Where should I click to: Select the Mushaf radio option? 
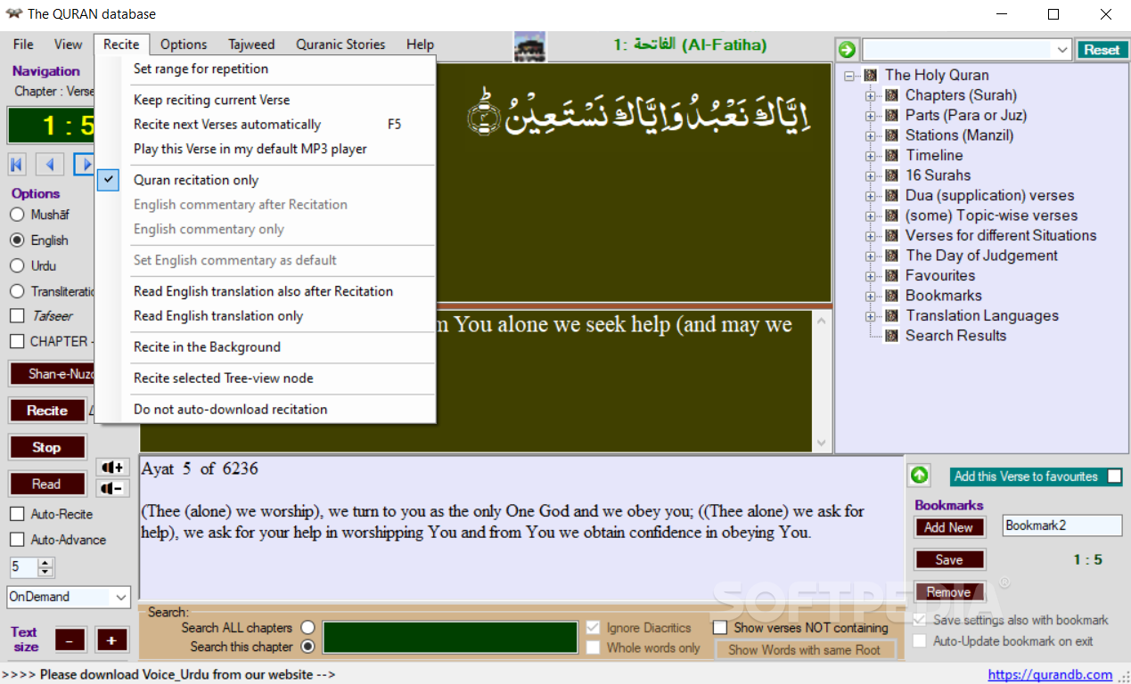[x=17, y=215]
